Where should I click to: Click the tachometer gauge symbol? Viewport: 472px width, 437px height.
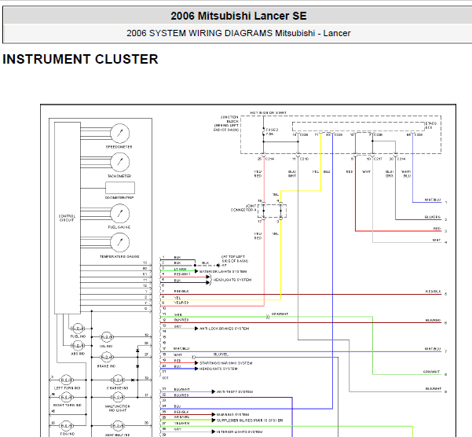tap(120, 162)
